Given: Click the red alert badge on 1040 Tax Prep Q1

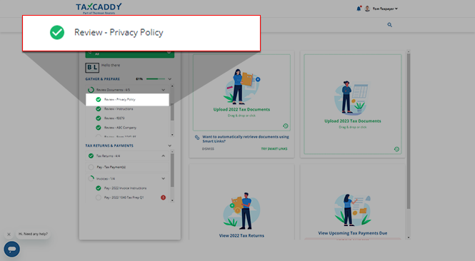Looking at the screenshot, I should pos(164,198).
